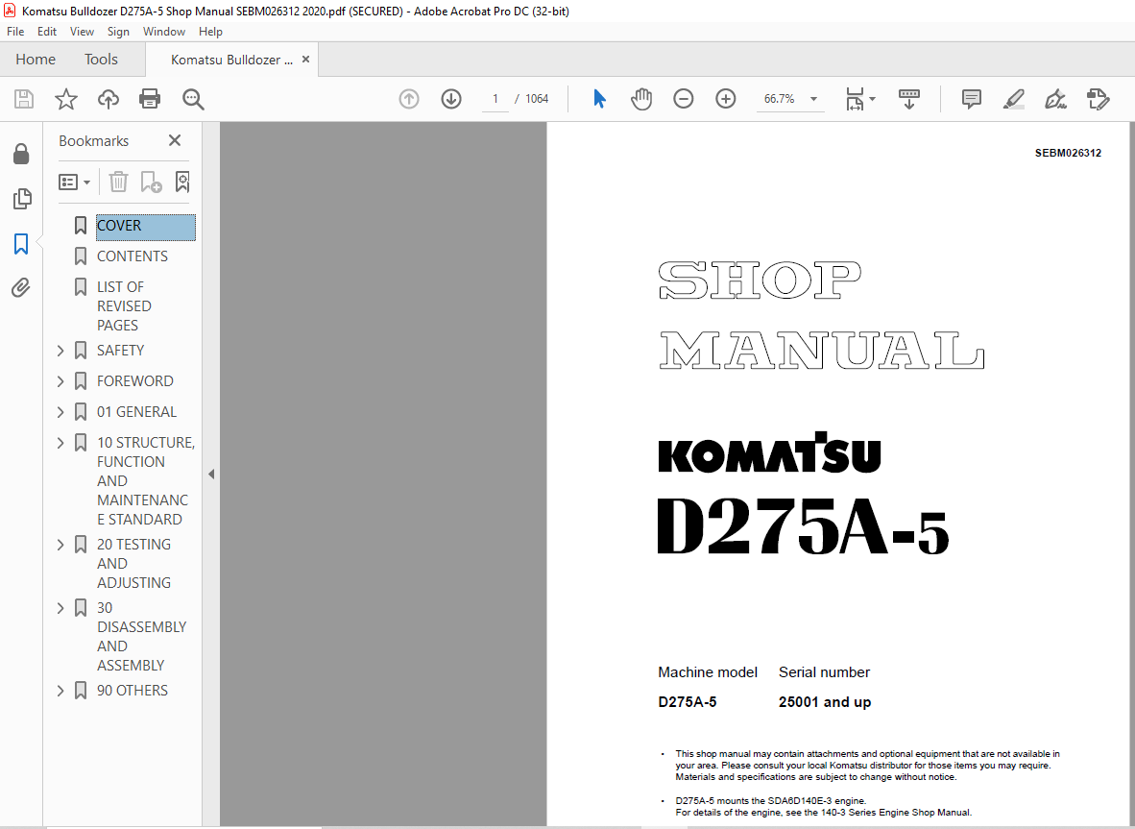
Task: Expand 20 TESTING AND ADJUSTING bookmark
Action: pyautogui.click(x=60, y=545)
